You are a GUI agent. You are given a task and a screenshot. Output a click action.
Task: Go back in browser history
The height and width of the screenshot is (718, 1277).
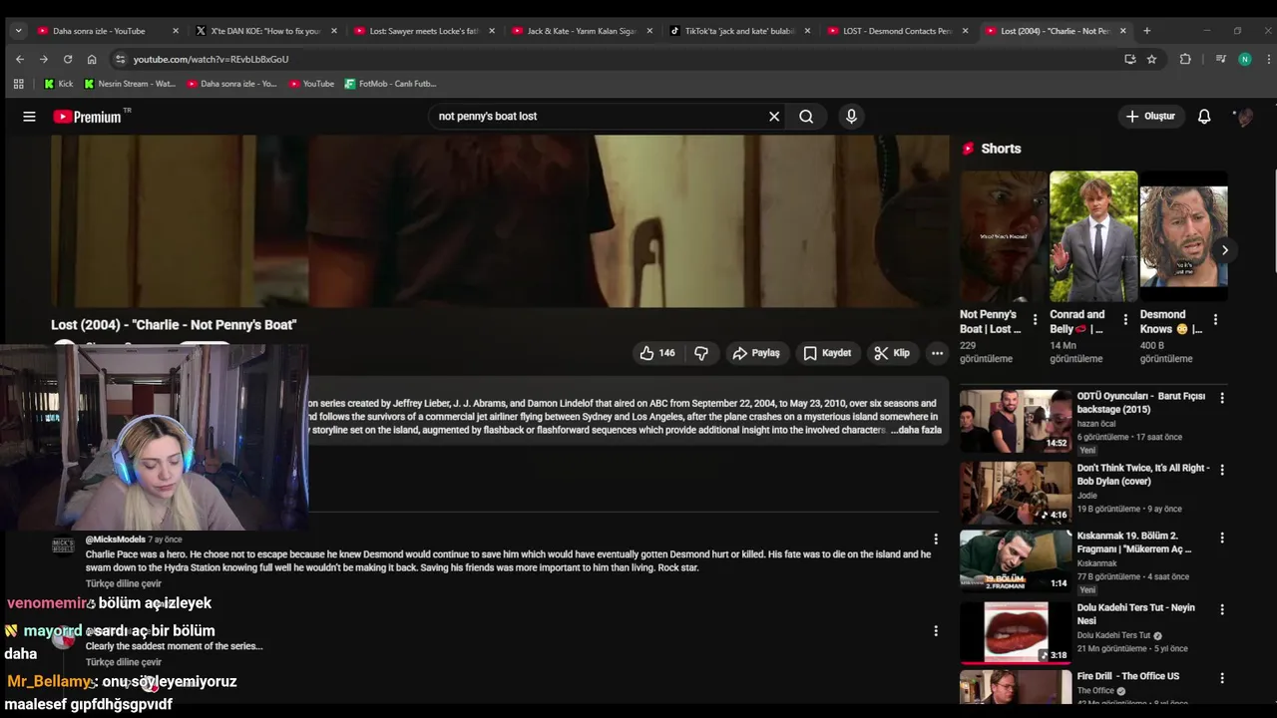tap(19, 59)
